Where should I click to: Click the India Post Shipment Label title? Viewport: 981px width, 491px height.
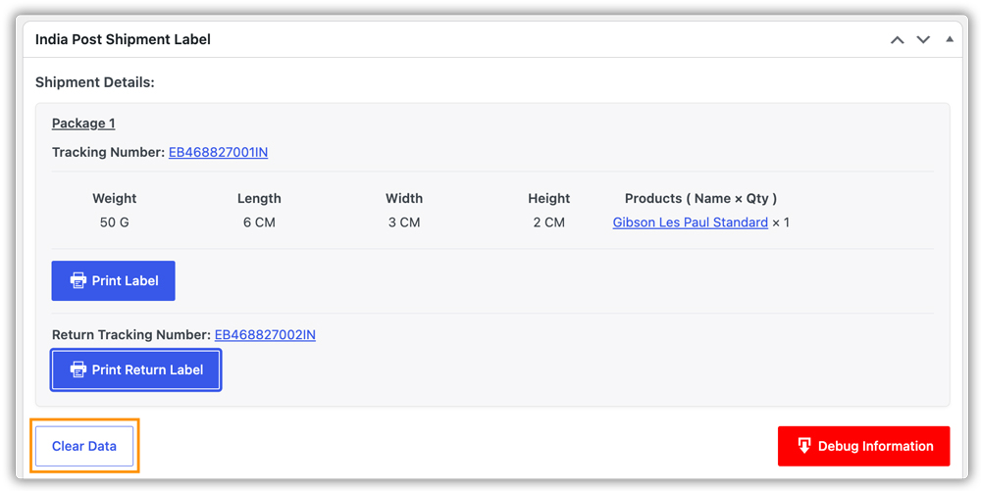click(x=123, y=39)
